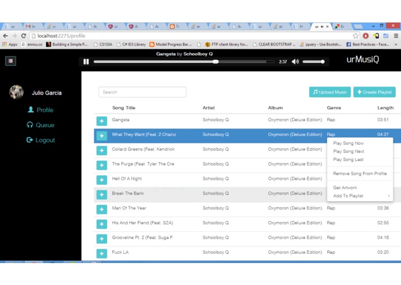Screen dimensions: 401x285
Task: Open the Modal Progress Bar bookmark
Action: [171, 44]
